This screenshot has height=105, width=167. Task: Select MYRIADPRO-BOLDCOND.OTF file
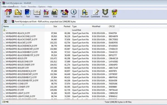pyautogui.click(x=19, y=62)
